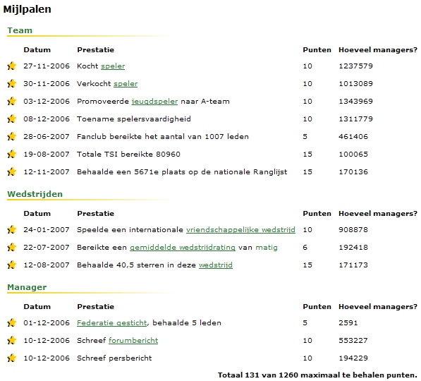Open the speler link in the Kocht row
Image resolution: width=421 pixels, height=381 pixels.
coord(113,66)
